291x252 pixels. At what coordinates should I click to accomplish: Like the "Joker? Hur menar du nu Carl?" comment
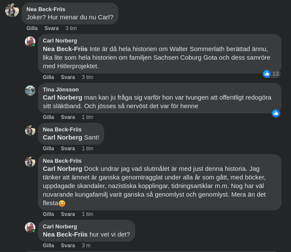coord(32,28)
